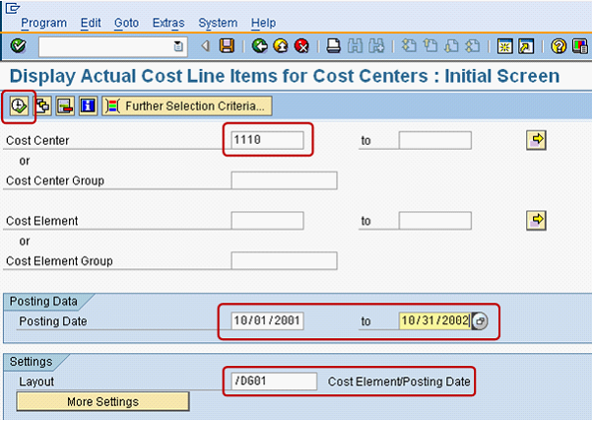Screen dimensions: 593x421
Task: Open the Program menu
Action: point(44,22)
